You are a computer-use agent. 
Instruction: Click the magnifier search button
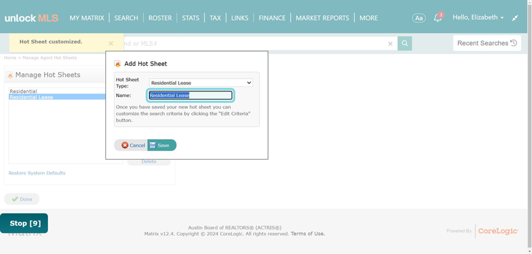tap(405, 43)
